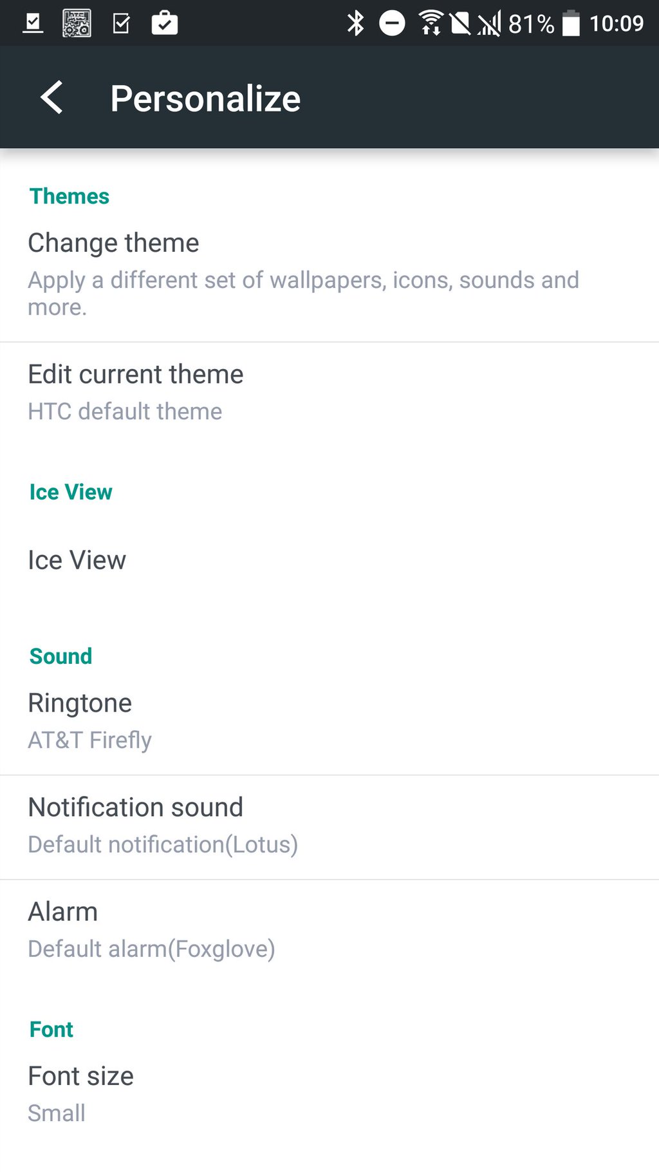
Task: Tap the briefcase checkmark notification icon
Action: (165, 23)
